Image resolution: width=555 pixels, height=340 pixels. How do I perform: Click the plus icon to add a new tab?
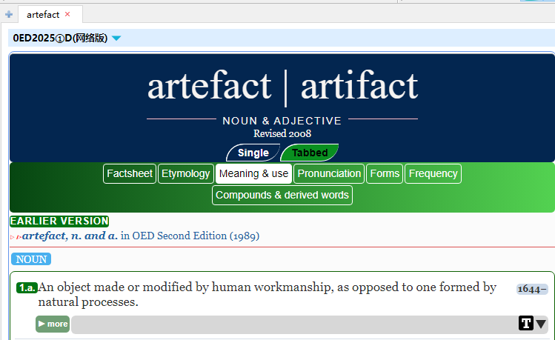[9, 14]
